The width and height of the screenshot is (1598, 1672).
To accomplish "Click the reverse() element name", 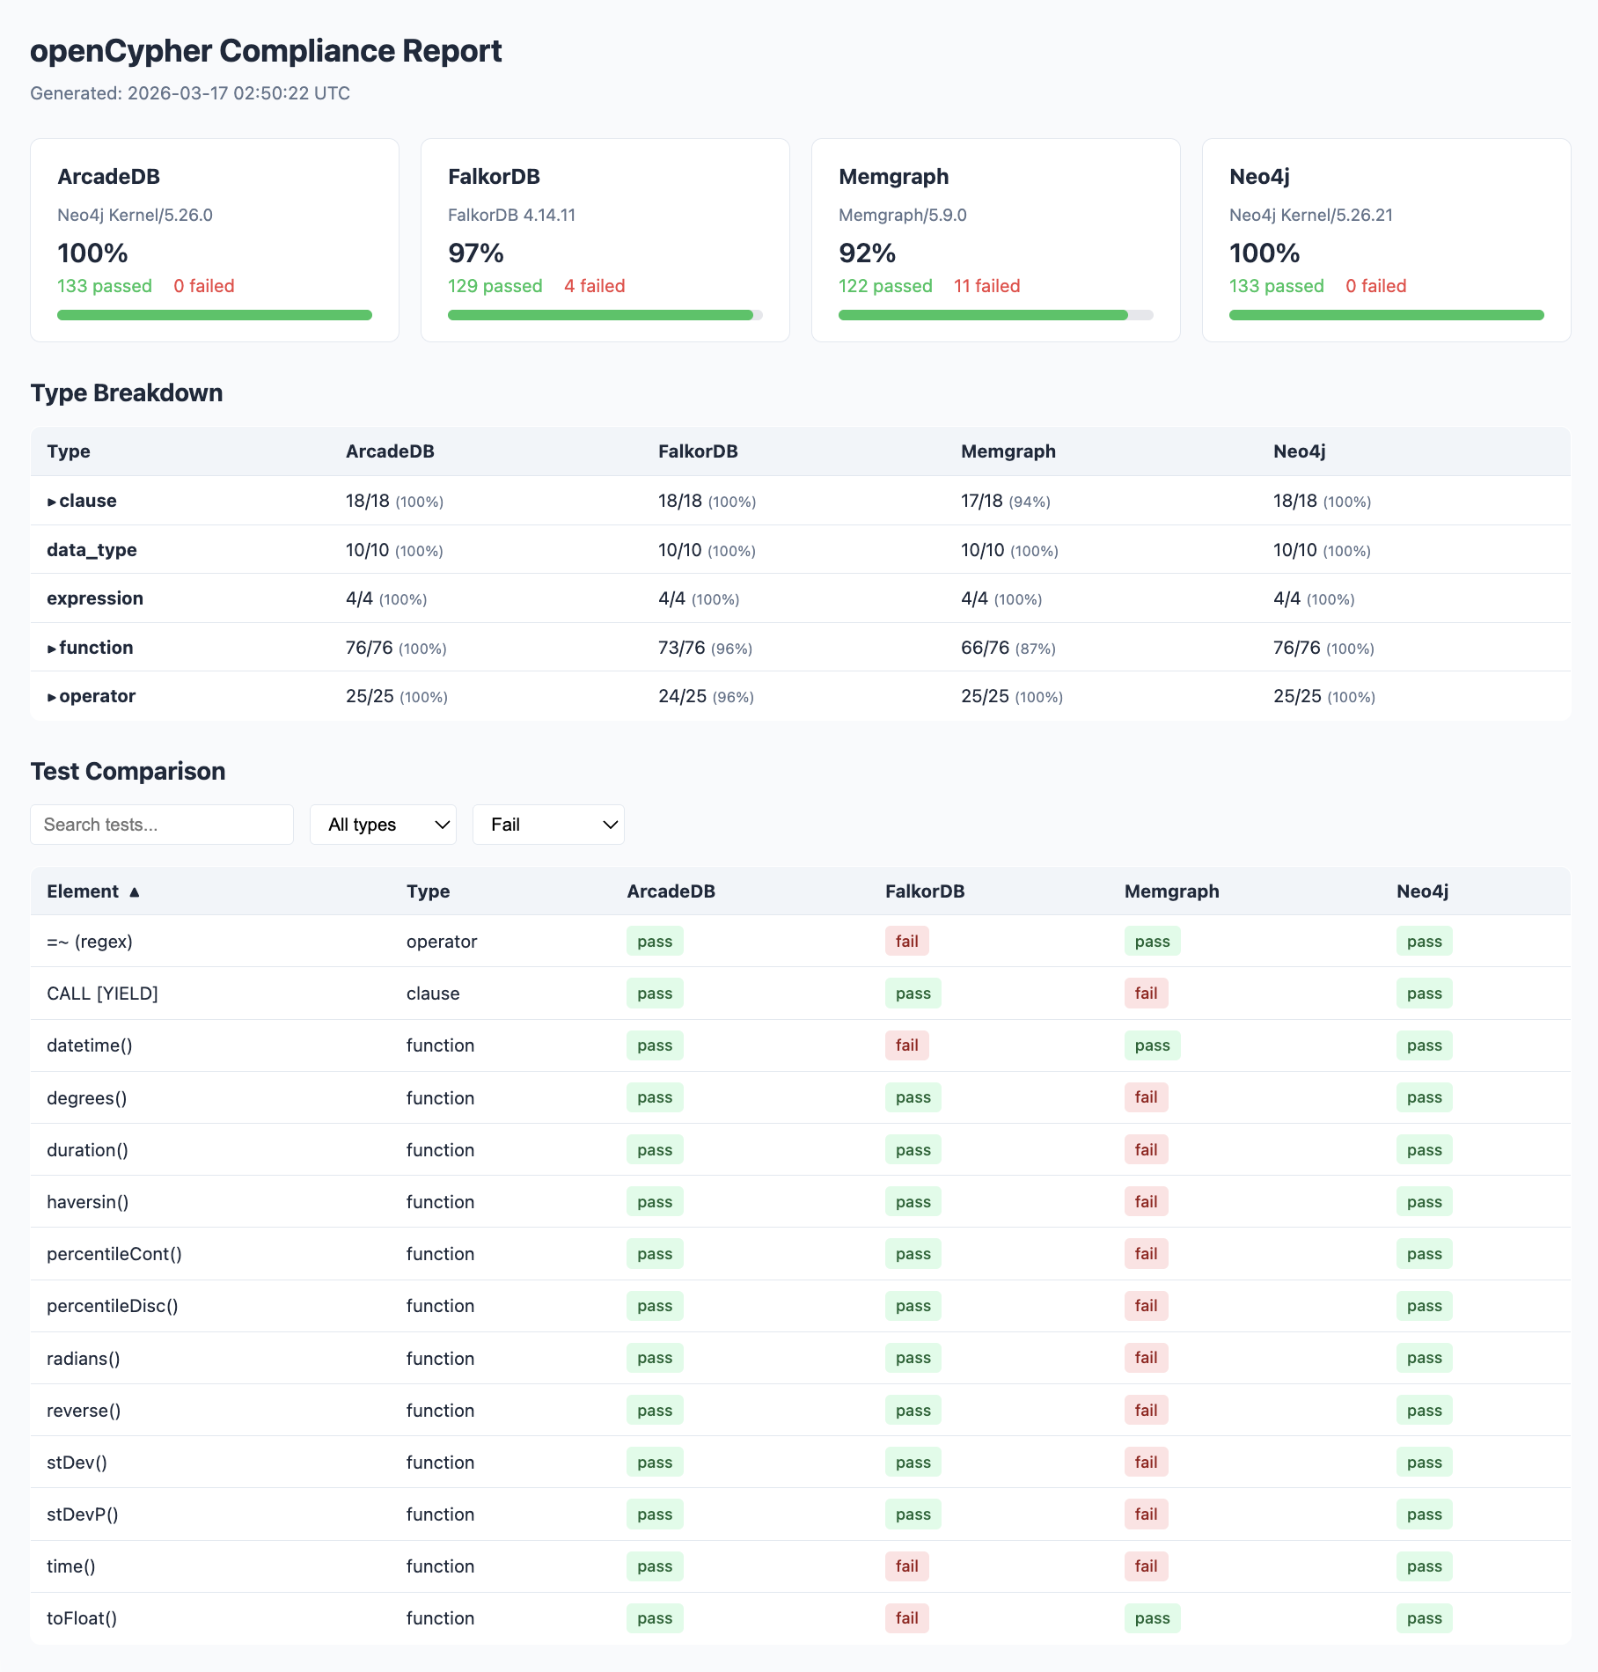I will (84, 1411).
